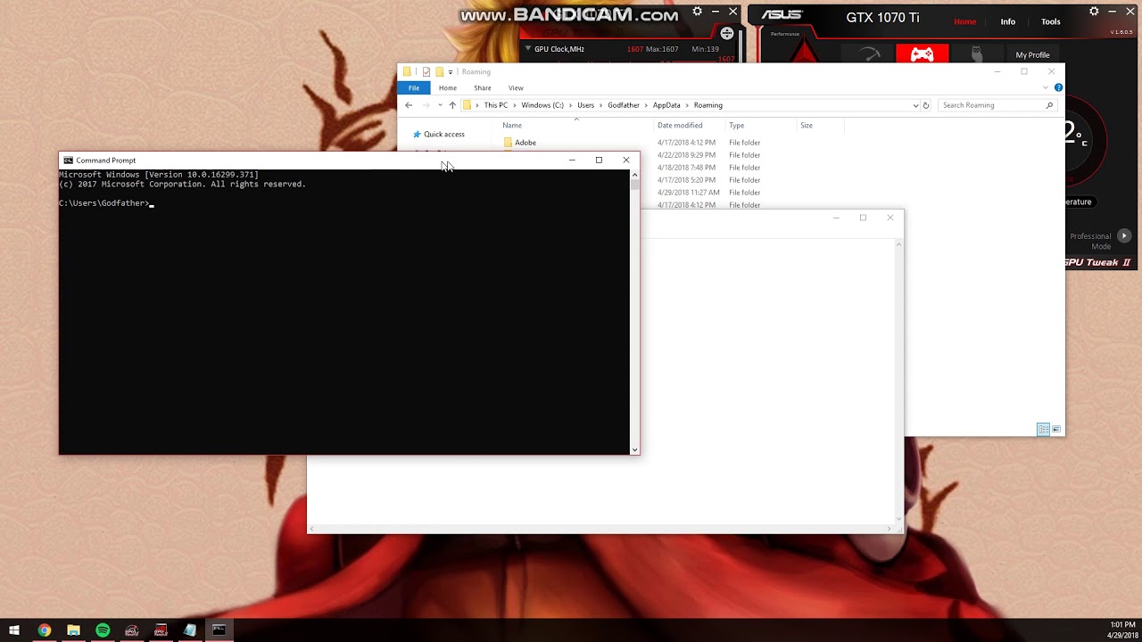
Task: Click the Explorer Forward arrow
Action: (426, 105)
